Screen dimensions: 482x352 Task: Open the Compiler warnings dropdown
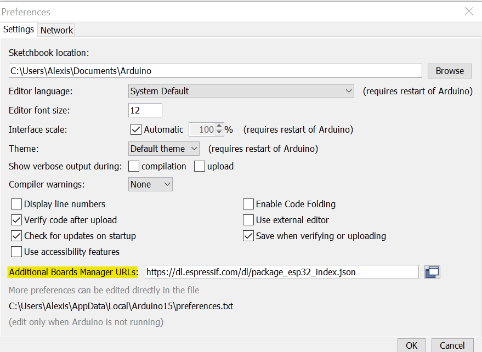pyautogui.click(x=150, y=184)
